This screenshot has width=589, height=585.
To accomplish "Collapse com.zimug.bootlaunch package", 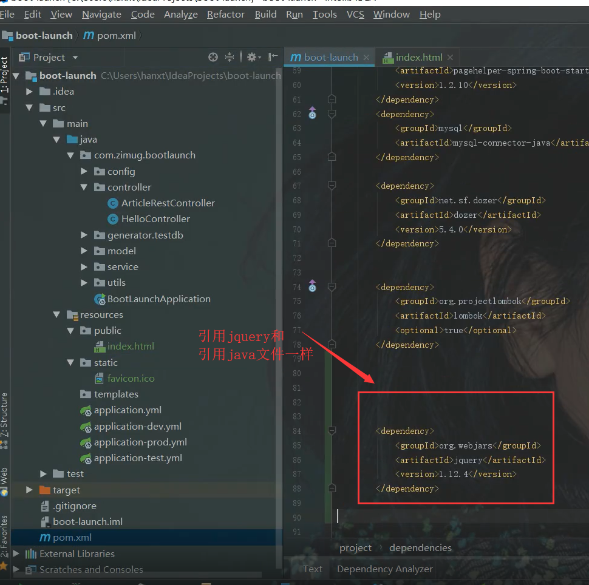I will pyautogui.click(x=70, y=155).
